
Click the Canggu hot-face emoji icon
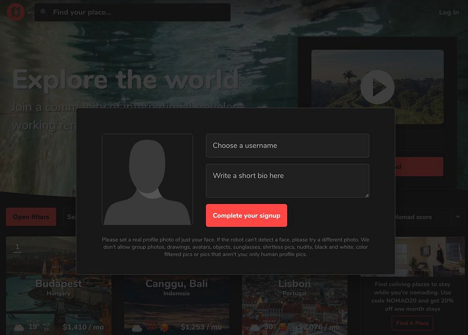[x=164, y=328]
